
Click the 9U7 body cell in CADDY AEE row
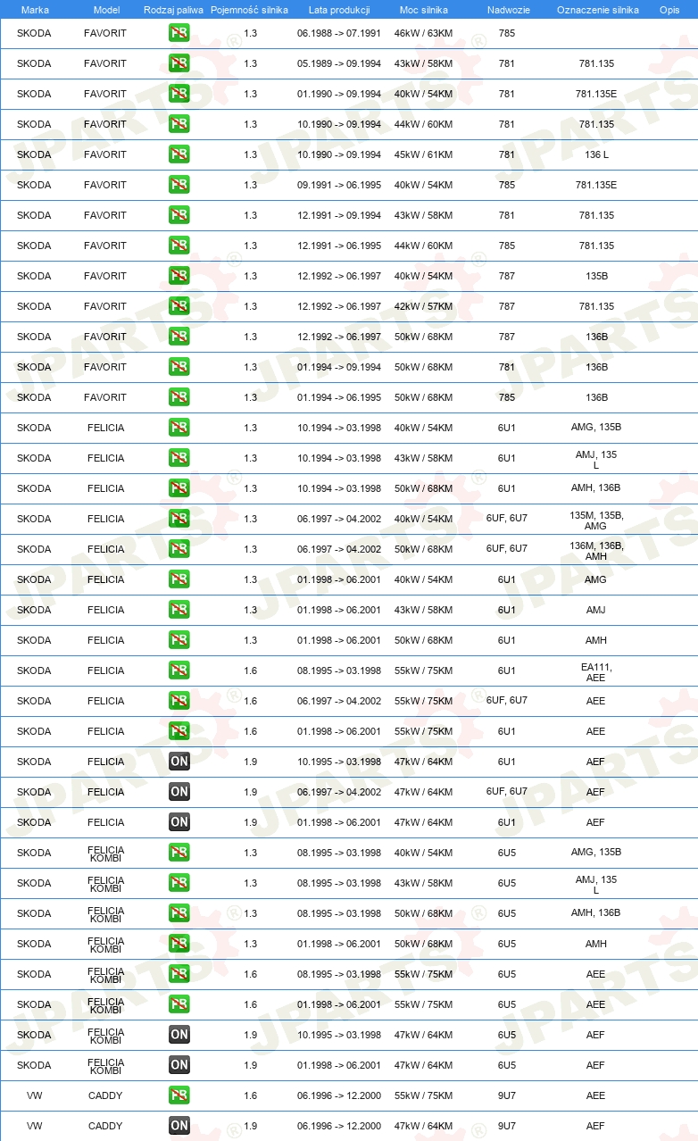point(507,1095)
